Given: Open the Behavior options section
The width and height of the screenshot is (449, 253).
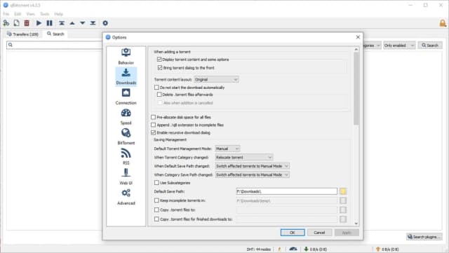Looking at the screenshot, I should [126, 56].
